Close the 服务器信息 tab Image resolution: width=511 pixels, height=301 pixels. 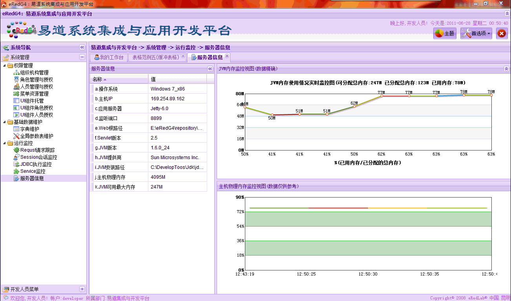tap(227, 56)
